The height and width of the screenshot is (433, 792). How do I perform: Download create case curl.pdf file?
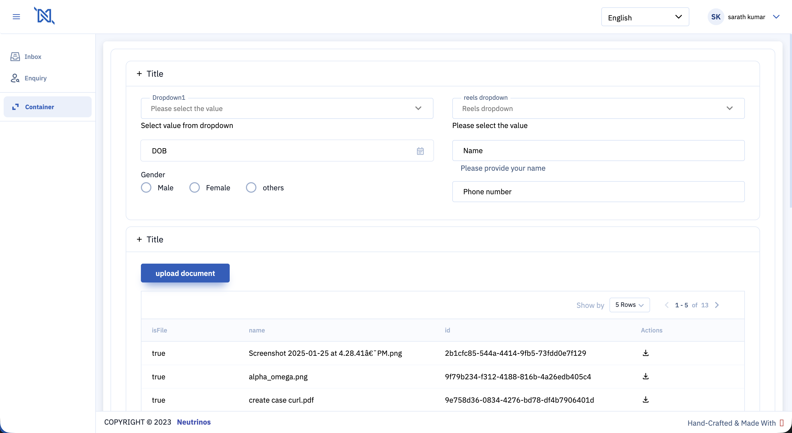pyautogui.click(x=646, y=399)
